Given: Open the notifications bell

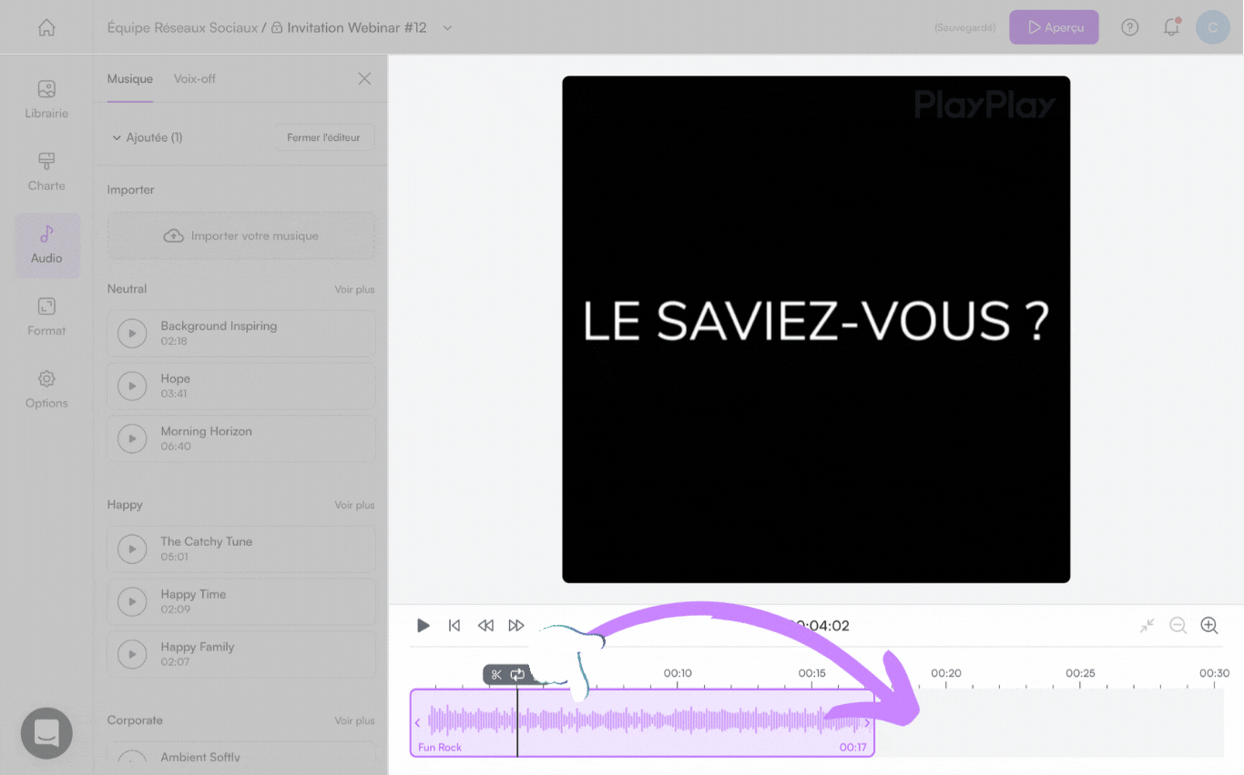Looking at the screenshot, I should click(1172, 27).
